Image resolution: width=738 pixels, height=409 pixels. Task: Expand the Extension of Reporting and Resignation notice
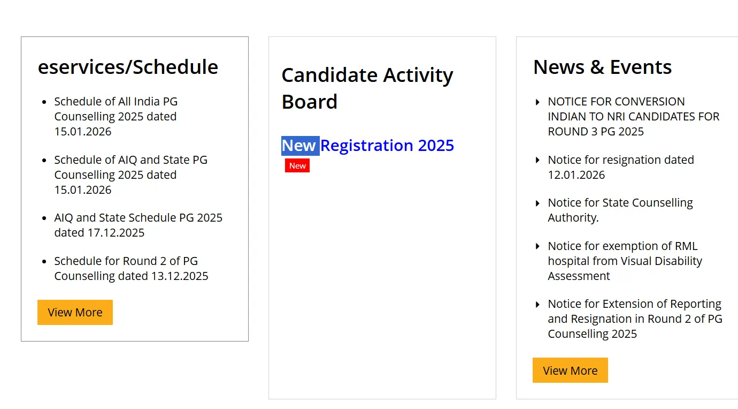pyautogui.click(x=634, y=319)
